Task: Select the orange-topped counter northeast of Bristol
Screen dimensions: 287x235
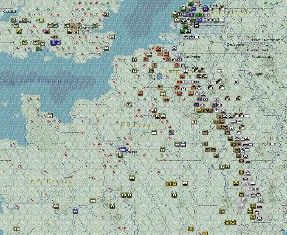Action: [x=42, y=20]
